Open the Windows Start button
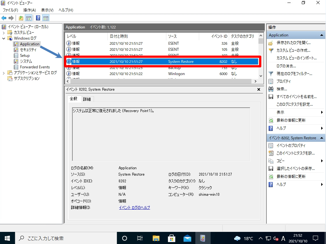The height and width of the screenshot is (244, 326). pos(7,238)
